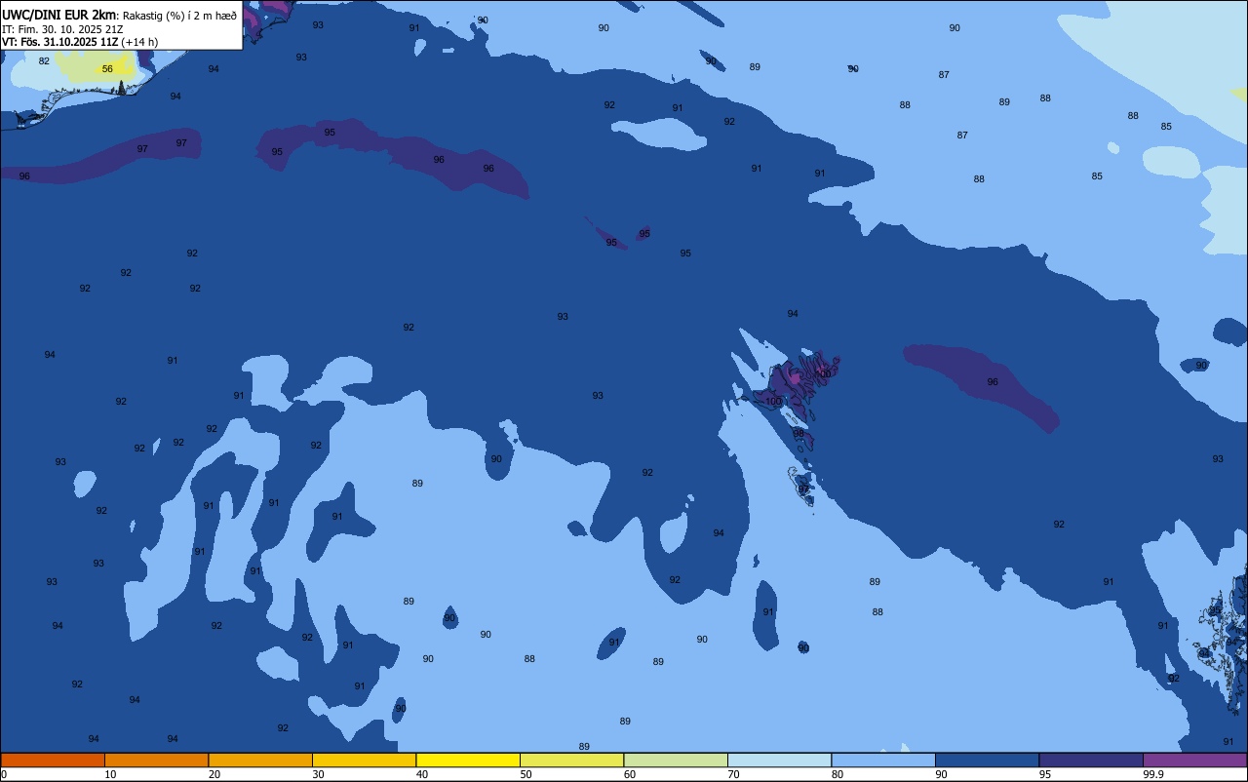Click the legend tick label 99.9
The image size is (1248, 782).
(x=1154, y=774)
